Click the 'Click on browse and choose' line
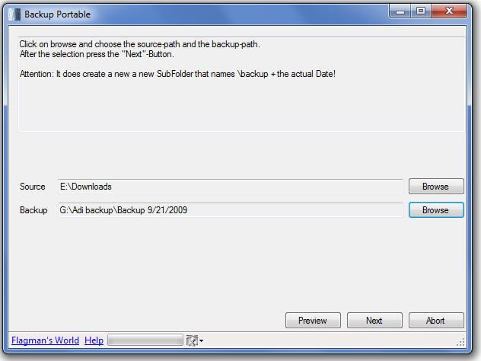The width and height of the screenshot is (481, 361). click(x=139, y=44)
